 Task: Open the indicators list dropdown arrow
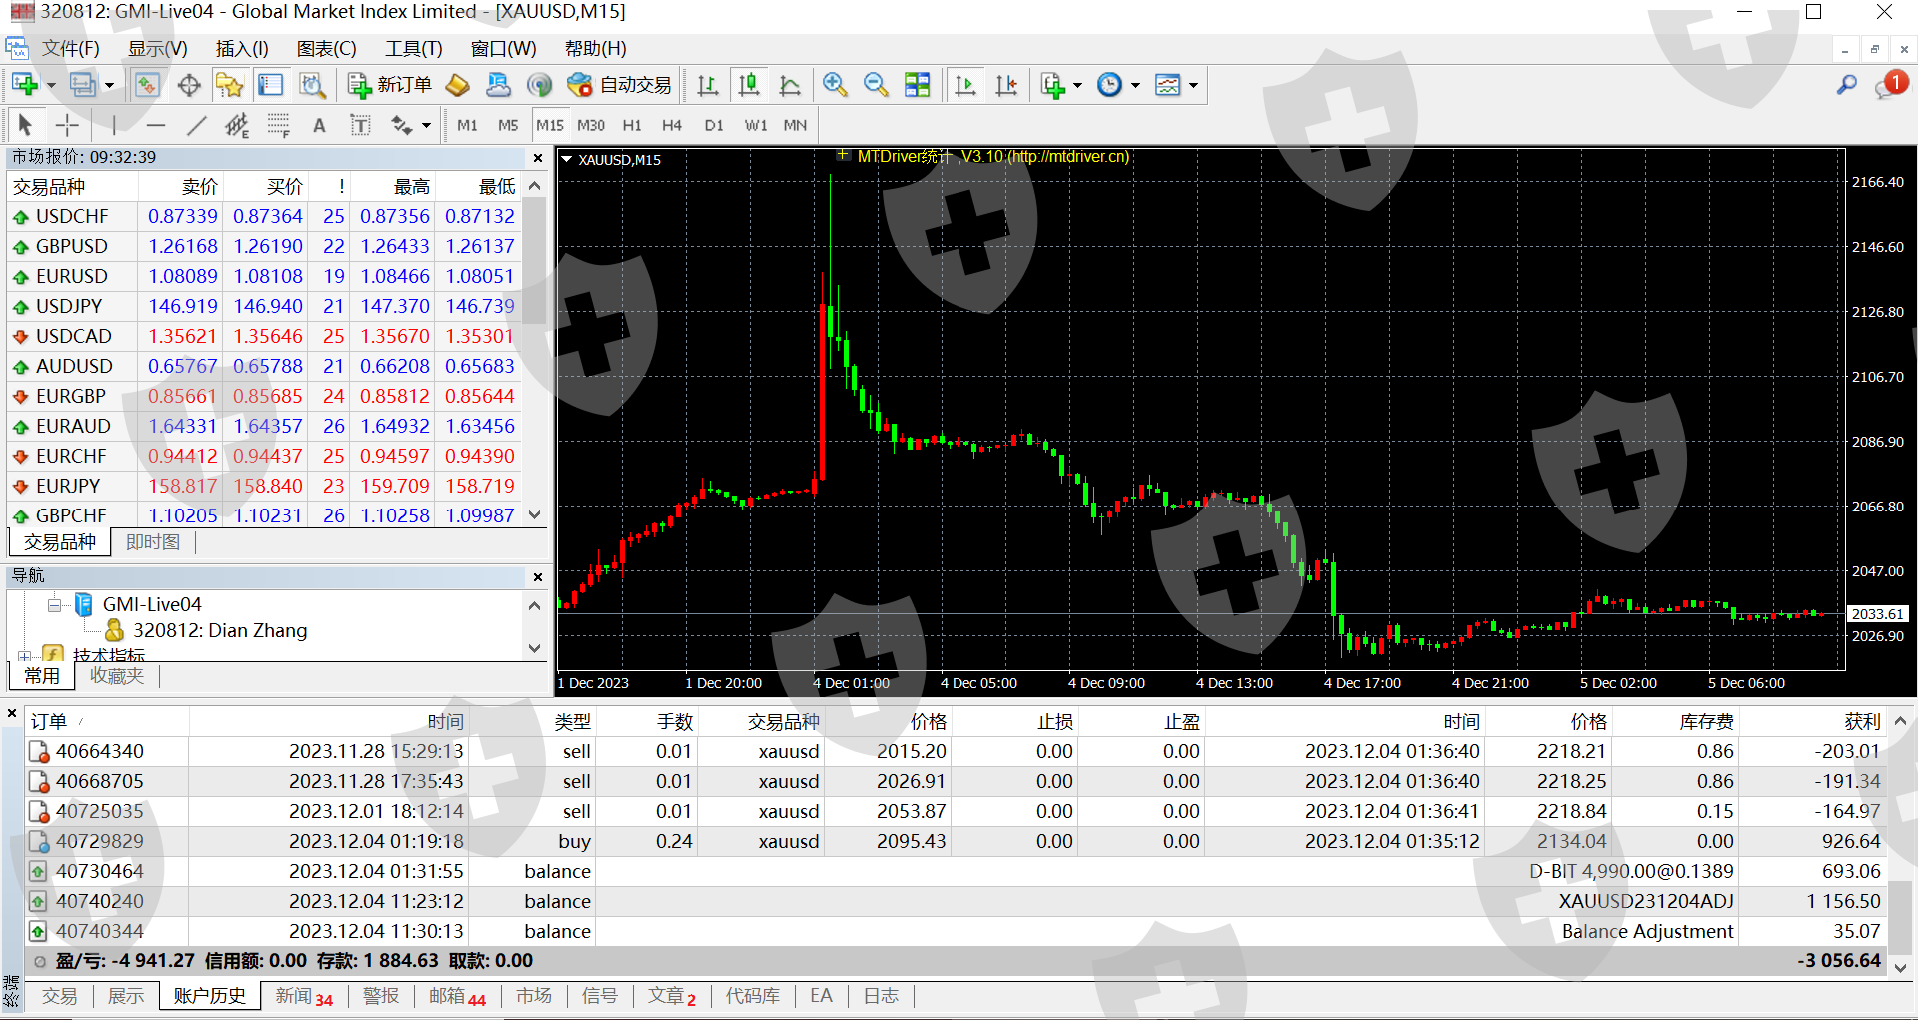(1077, 86)
